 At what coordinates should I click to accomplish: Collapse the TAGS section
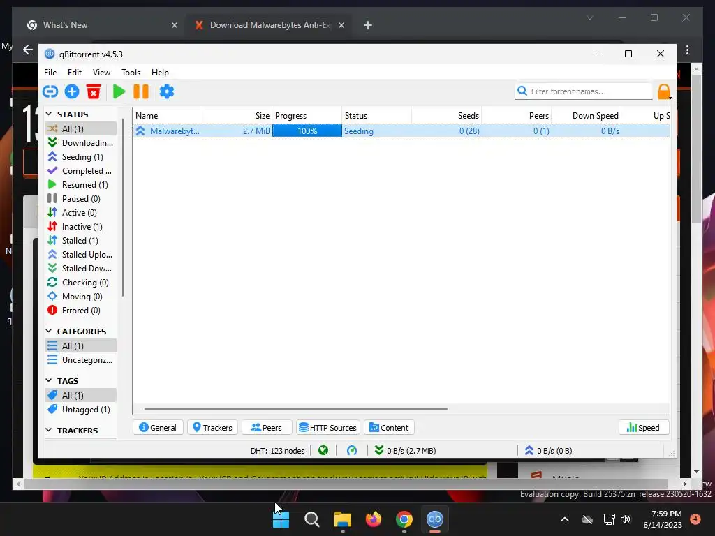pyautogui.click(x=49, y=380)
